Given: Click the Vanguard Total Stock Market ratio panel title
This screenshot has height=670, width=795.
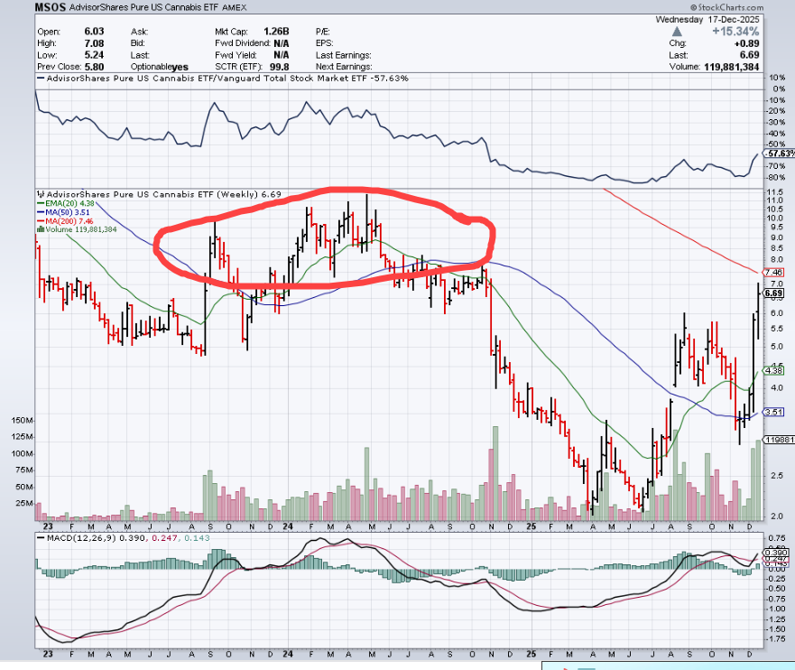Looking at the screenshot, I should 221,79.
